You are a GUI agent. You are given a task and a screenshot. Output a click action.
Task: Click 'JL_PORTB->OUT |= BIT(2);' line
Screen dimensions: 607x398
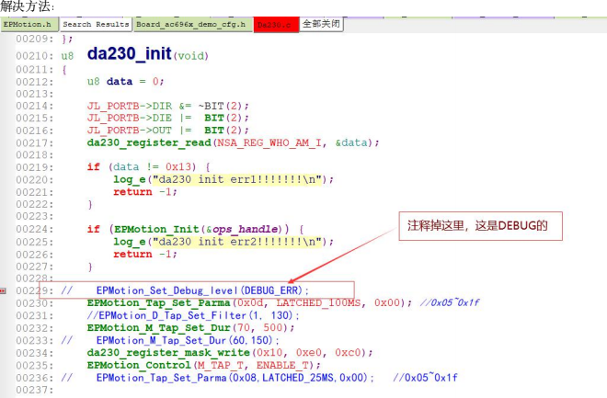point(167,131)
